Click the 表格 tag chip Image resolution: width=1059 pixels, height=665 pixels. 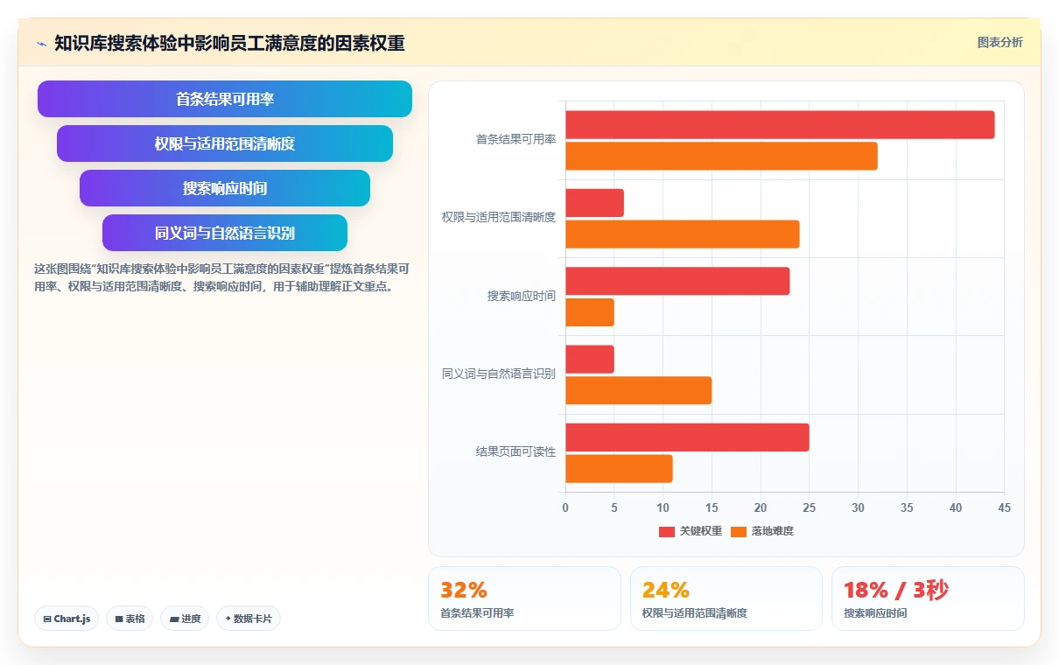130,619
